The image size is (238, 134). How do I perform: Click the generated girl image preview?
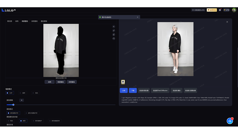175,49
